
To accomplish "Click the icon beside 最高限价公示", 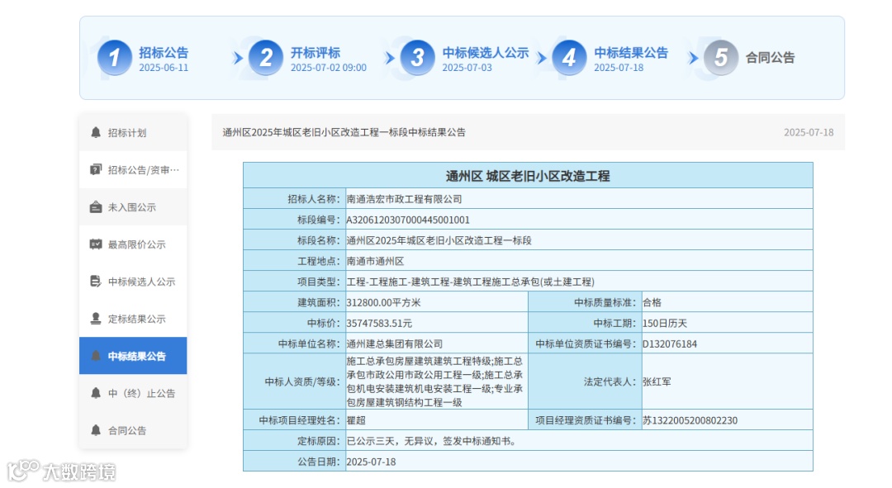I will pyautogui.click(x=96, y=244).
